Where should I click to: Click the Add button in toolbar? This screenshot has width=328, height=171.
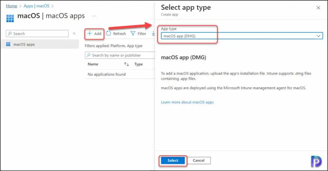[94, 34]
